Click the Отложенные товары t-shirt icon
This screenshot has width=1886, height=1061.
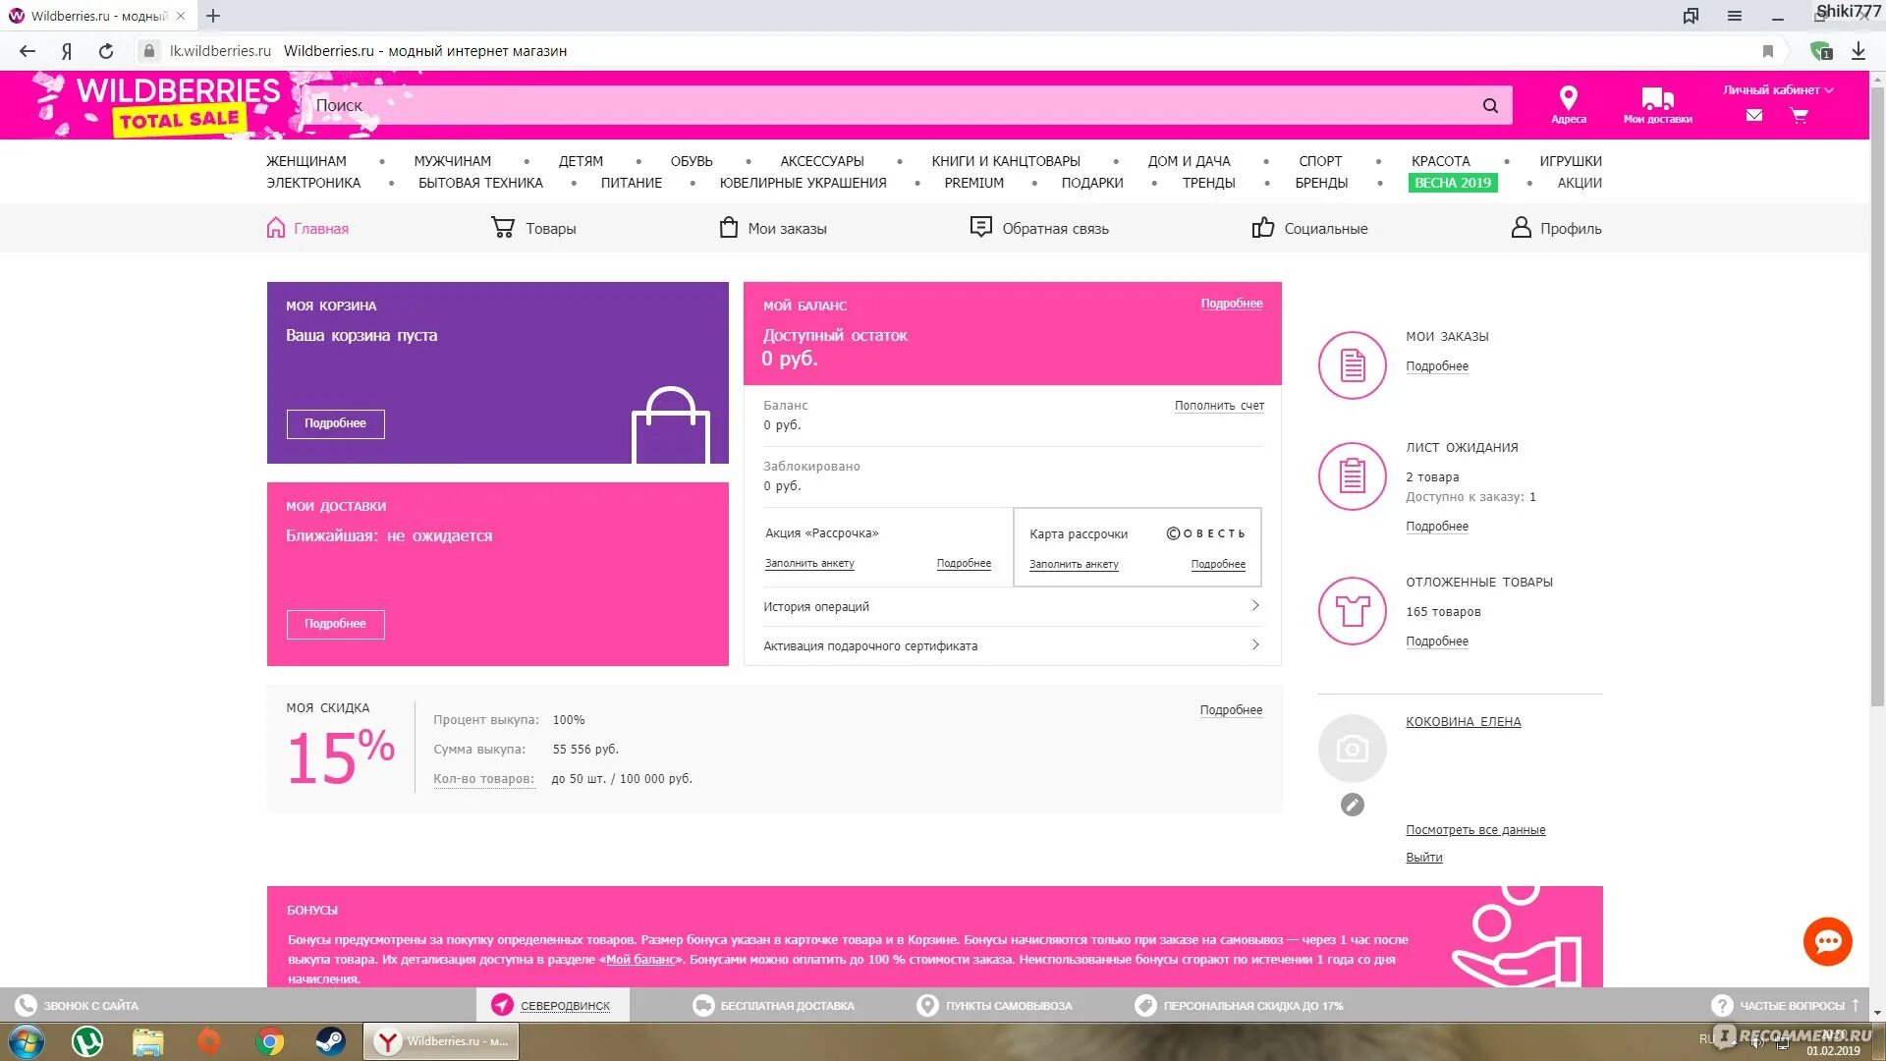(1352, 611)
